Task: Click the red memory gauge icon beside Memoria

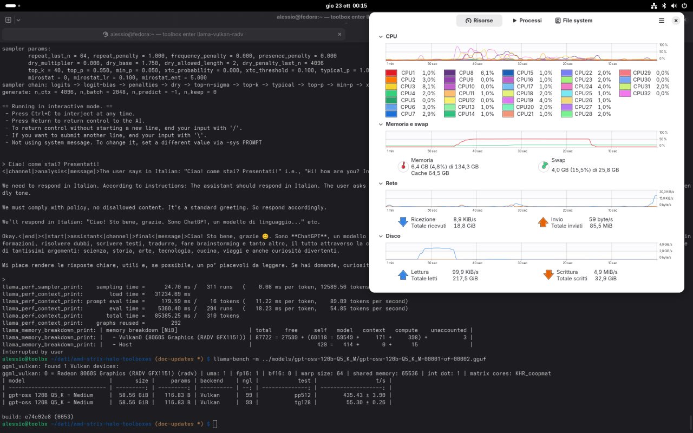Action: (x=403, y=167)
